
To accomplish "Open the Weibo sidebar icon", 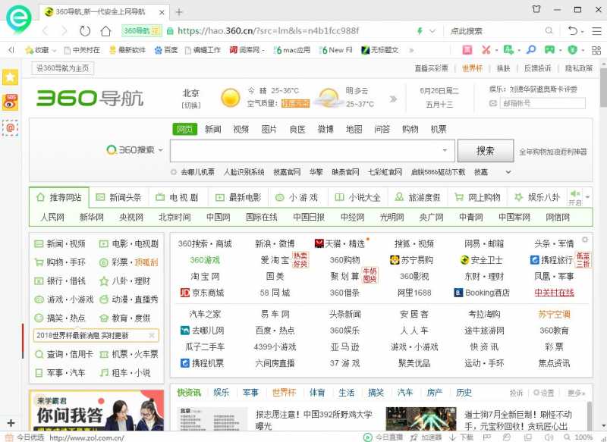I will 10,102.
